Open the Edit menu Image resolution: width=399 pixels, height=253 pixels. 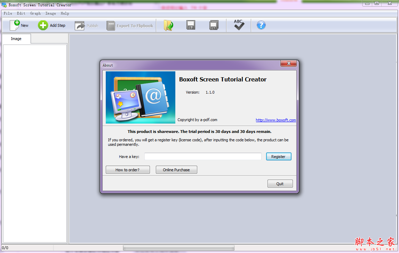(x=21, y=13)
